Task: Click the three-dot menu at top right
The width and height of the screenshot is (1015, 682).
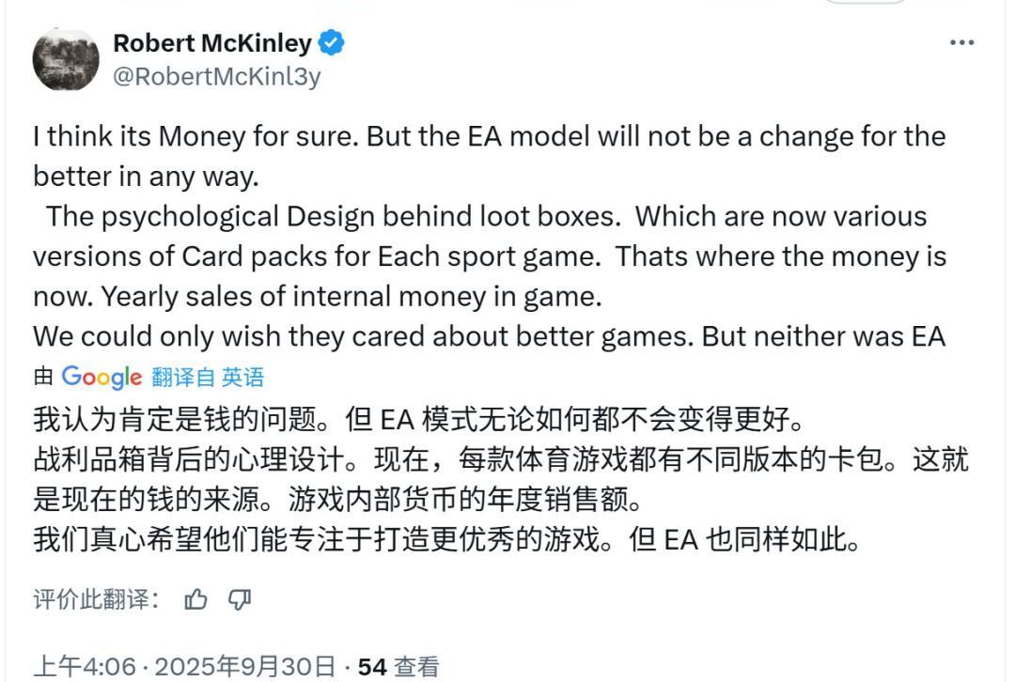Action: 961,41
